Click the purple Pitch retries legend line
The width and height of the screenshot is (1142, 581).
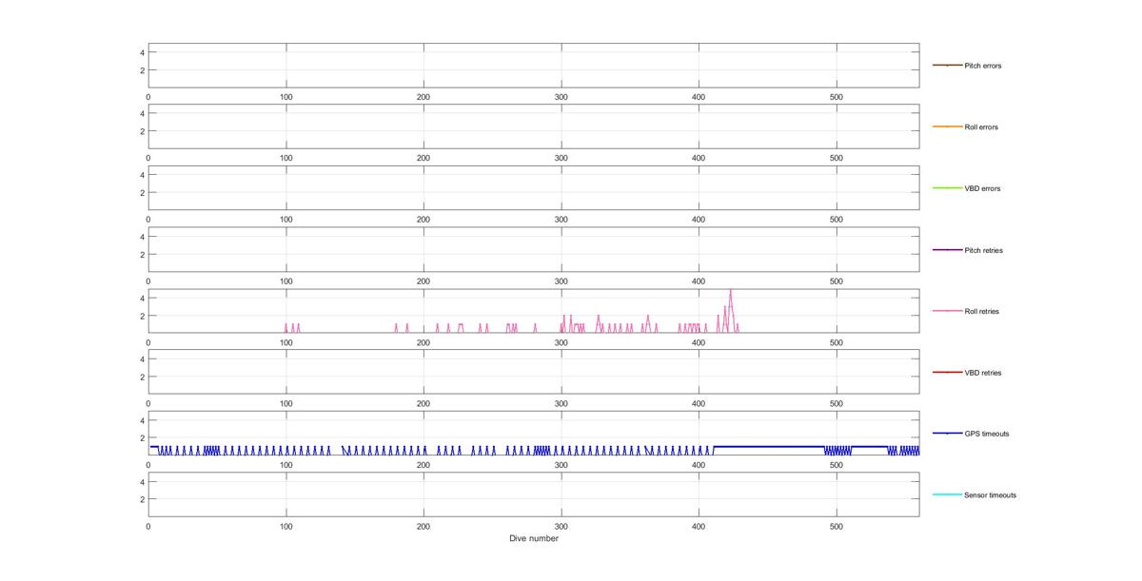[x=947, y=250]
